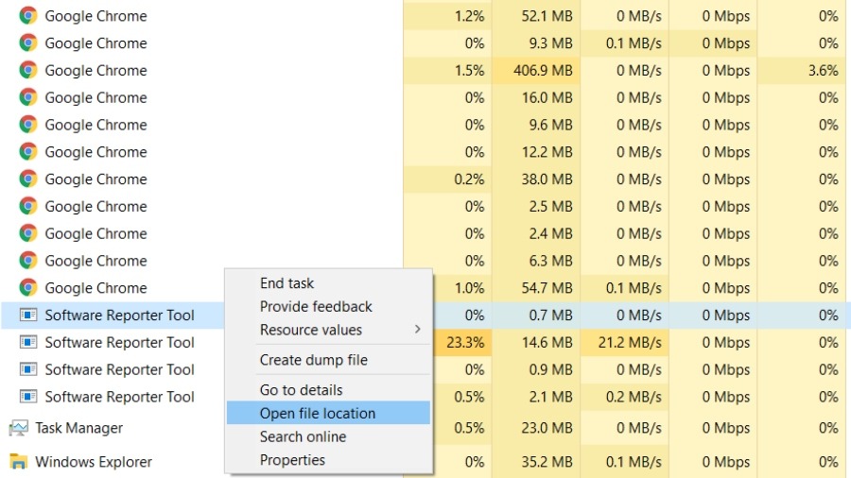The height and width of the screenshot is (478, 851).
Task: Select Chrome icon in the 9.6 MB row
Action: 28,125
